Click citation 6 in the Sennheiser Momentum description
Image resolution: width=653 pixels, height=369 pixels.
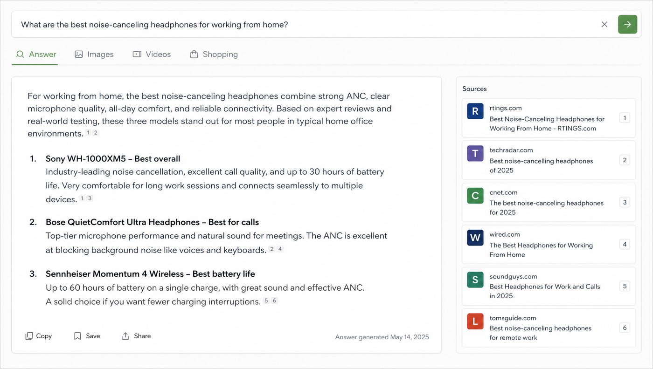(274, 301)
